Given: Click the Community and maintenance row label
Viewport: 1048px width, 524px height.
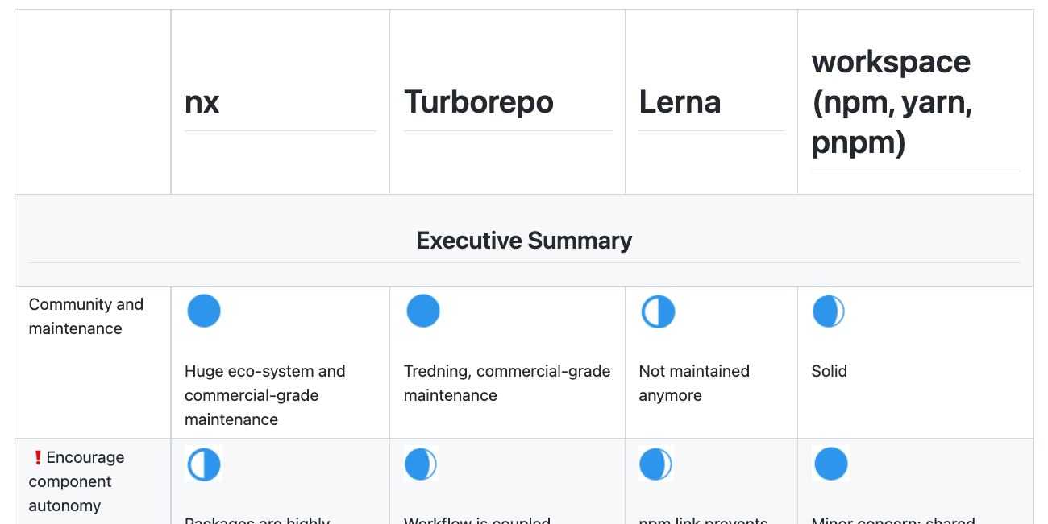Looking at the screenshot, I should 86,316.
